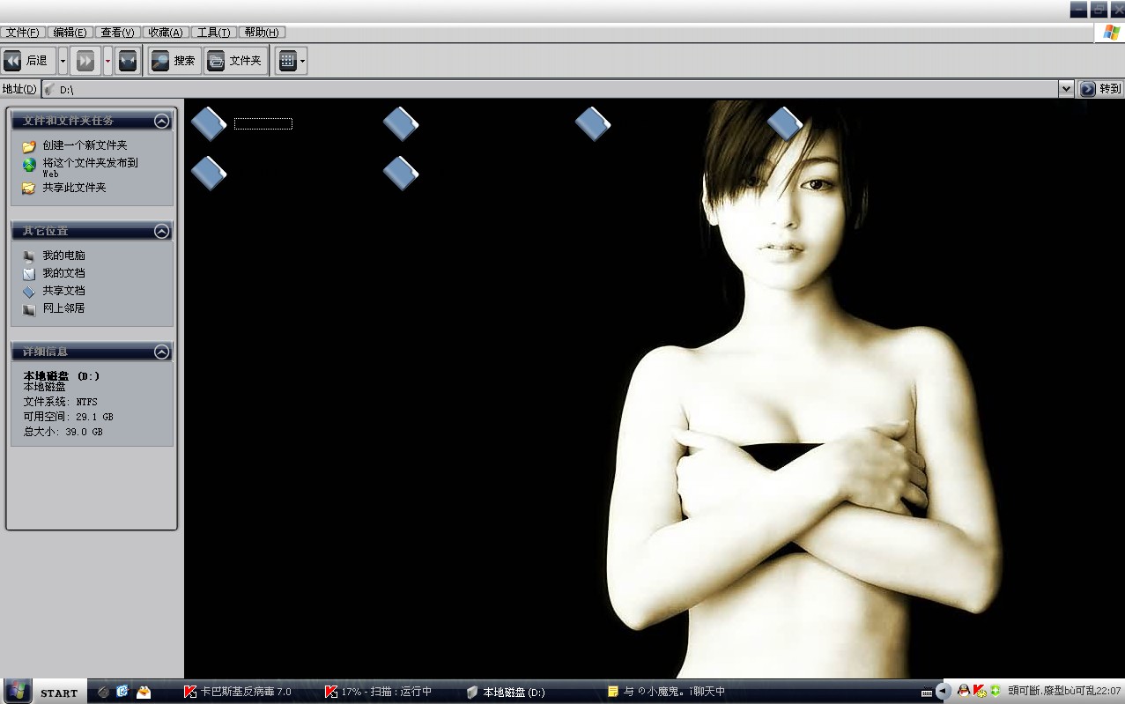1125x704 pixels.
Task: Click the 转到 (Go) button
Action: click(1101, 89)
